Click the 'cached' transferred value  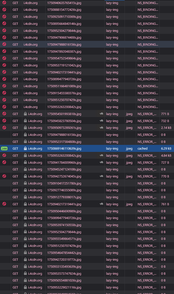[x=142, y=148]
